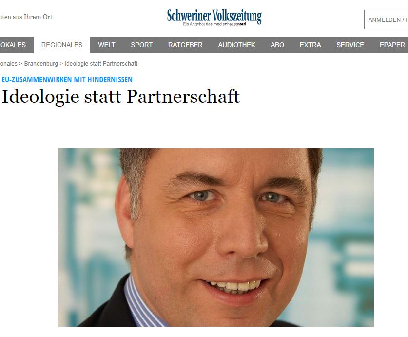
Task: Visit the AUDIOTHEK section
Action: [x=236, y=45]
